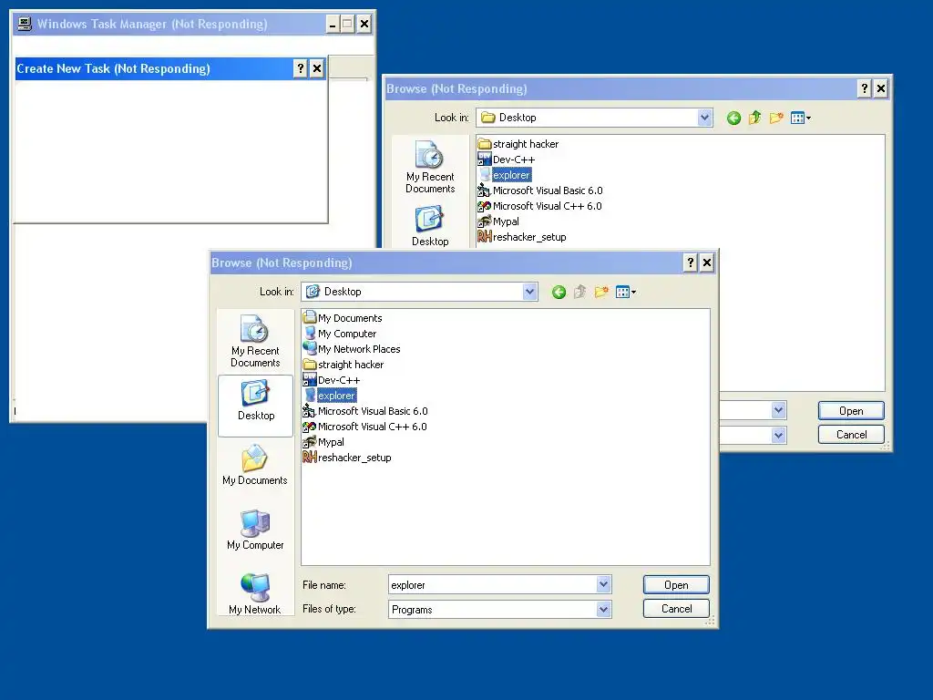Open Views menu in rear Browse dialog
This screenshot has height=700, width=933.
click(x=800, y=118)
